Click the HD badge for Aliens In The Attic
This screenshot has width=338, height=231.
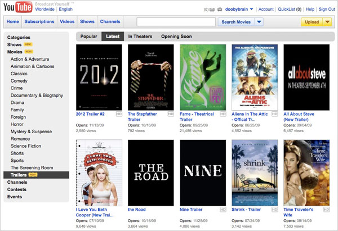pyautogui.click(x=275, y=114)
